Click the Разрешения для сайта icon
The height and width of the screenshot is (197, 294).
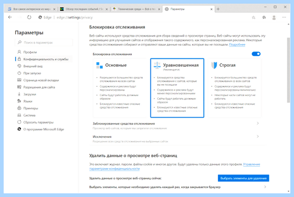click(x=19, y=87)
